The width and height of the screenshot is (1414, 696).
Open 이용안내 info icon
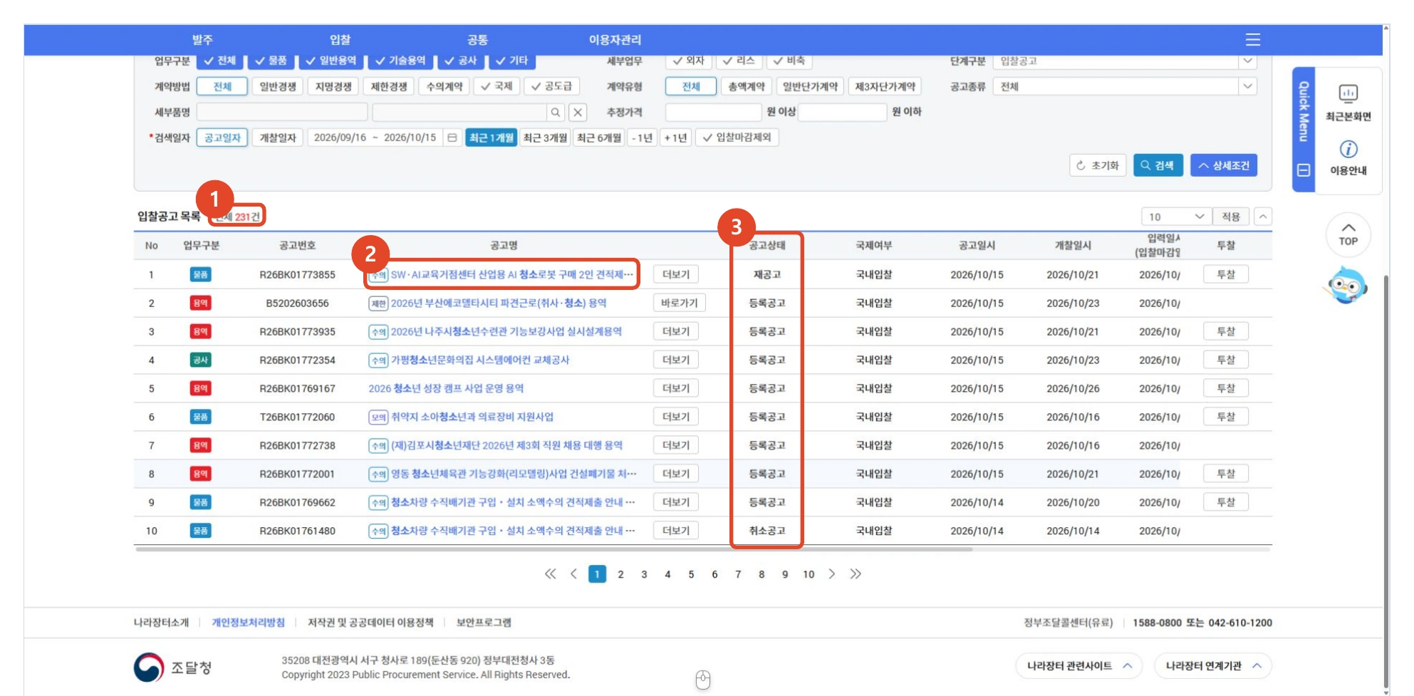click(1348, 157)
